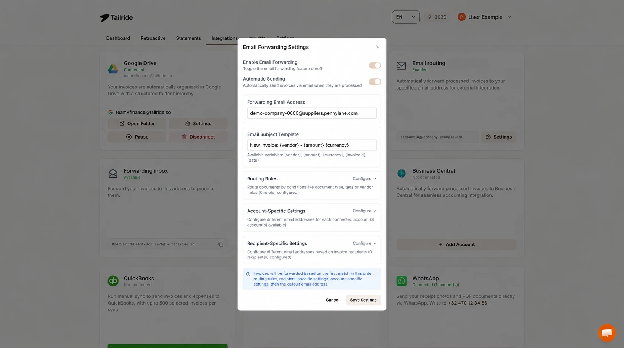This screenshot has height=348, width=624.
Task: Click the Forwarding inbox envelope icon
Action: coord(113,173)
